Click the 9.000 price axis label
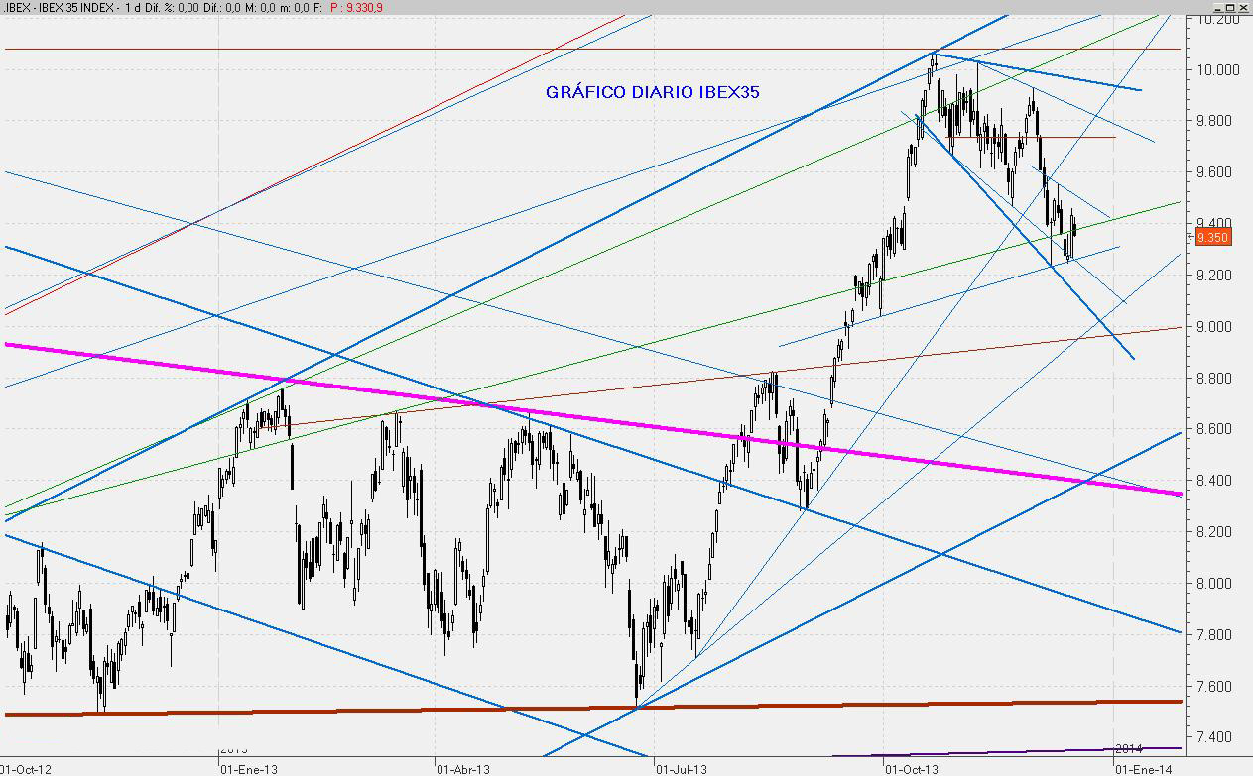The width and height of the screenshot is (1253, 776). tap(1215, 326)
